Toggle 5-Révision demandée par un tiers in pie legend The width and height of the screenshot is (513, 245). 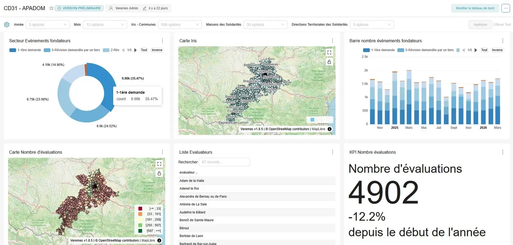[72, 50]
